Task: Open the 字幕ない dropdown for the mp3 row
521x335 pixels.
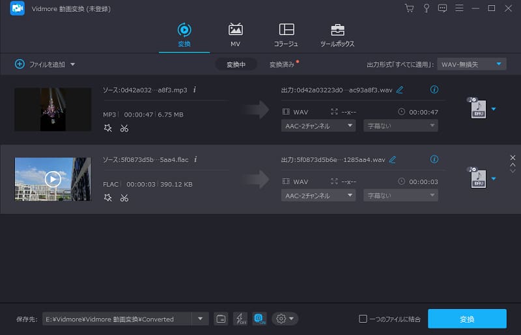Action: tap(401, 126)
